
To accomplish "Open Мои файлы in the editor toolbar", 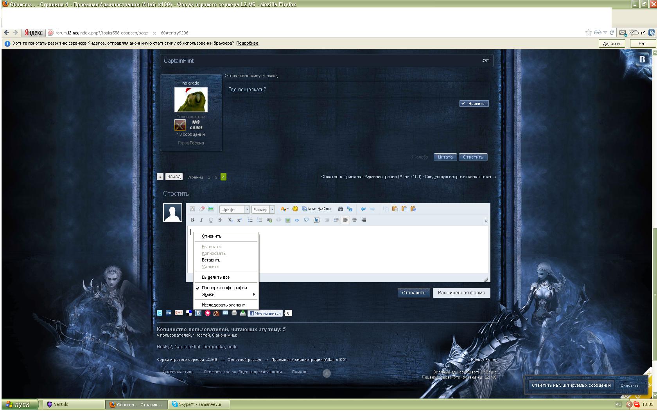I will (x=316, y=209).
